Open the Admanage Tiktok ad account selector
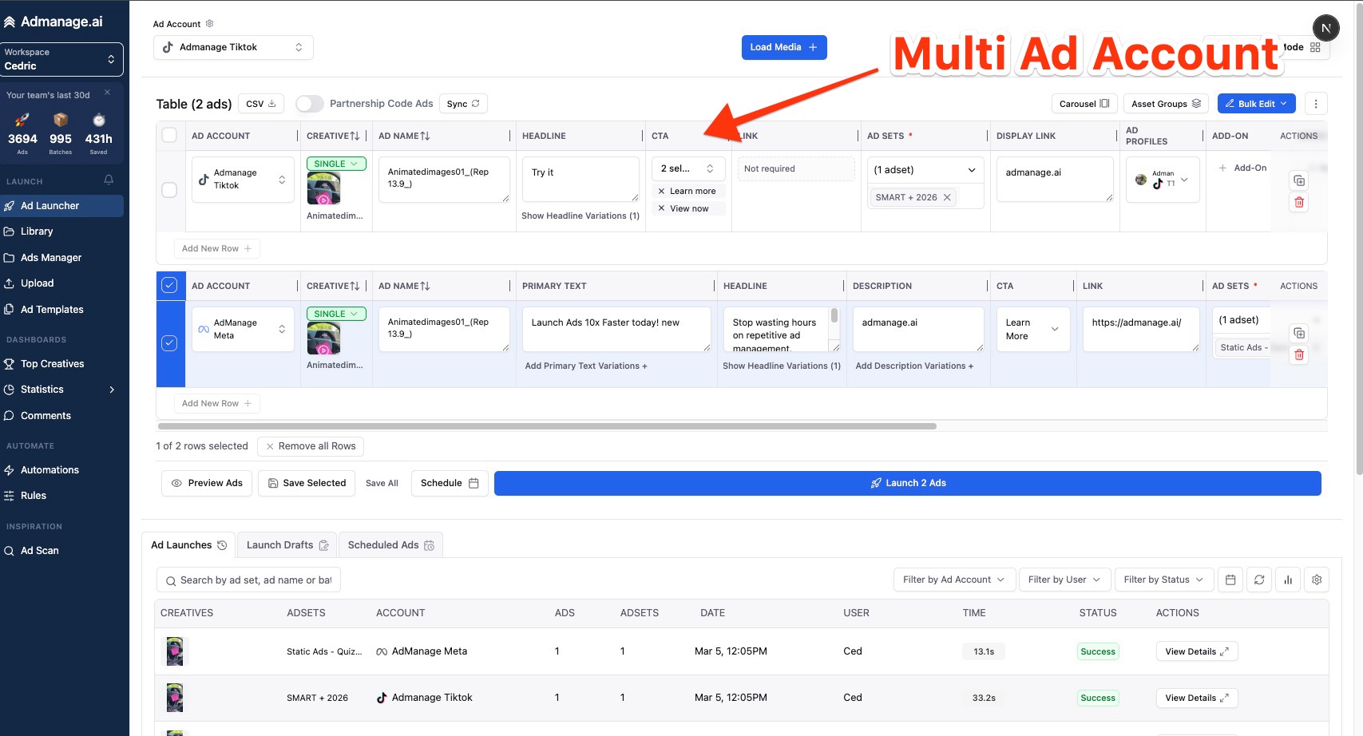The width and height of the screenshot is (1363, 736). (233, 47)
